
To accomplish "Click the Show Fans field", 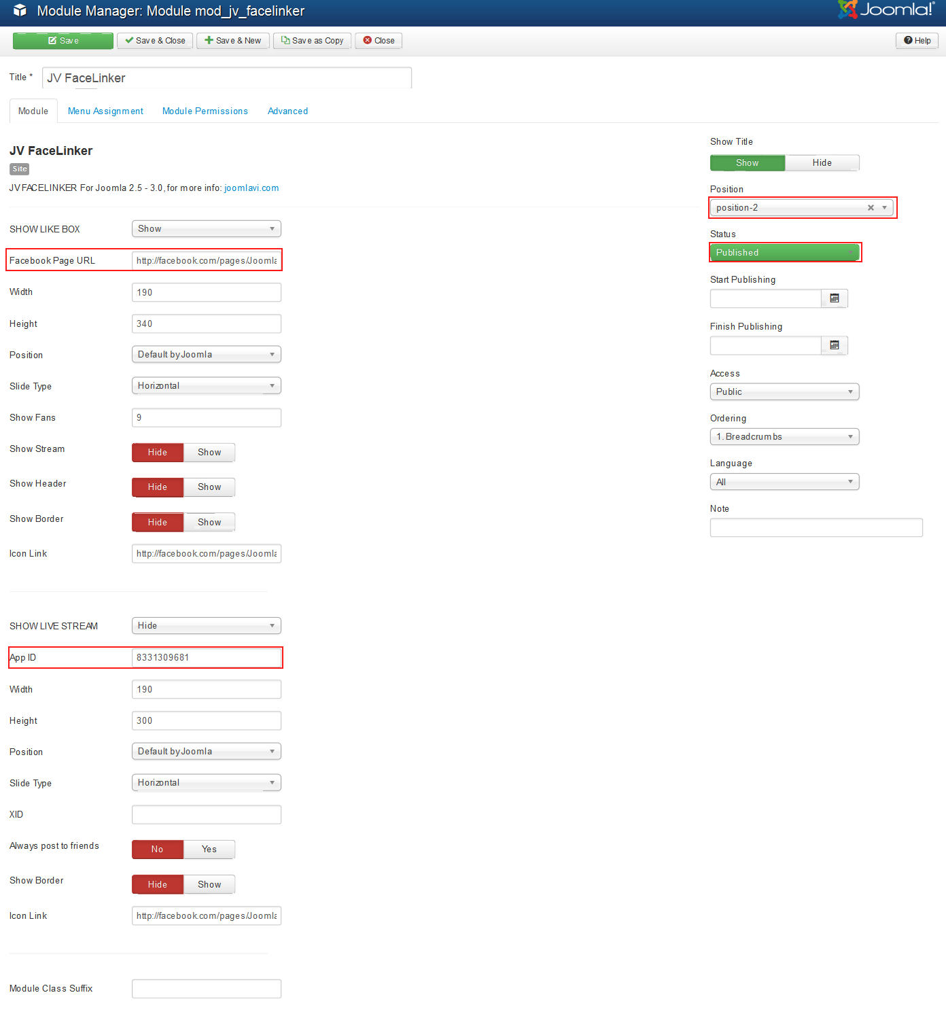I will tap(207, 418).
